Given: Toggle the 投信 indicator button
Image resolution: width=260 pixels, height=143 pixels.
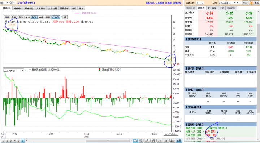Looking at the screenshot, I should [21, 17].
